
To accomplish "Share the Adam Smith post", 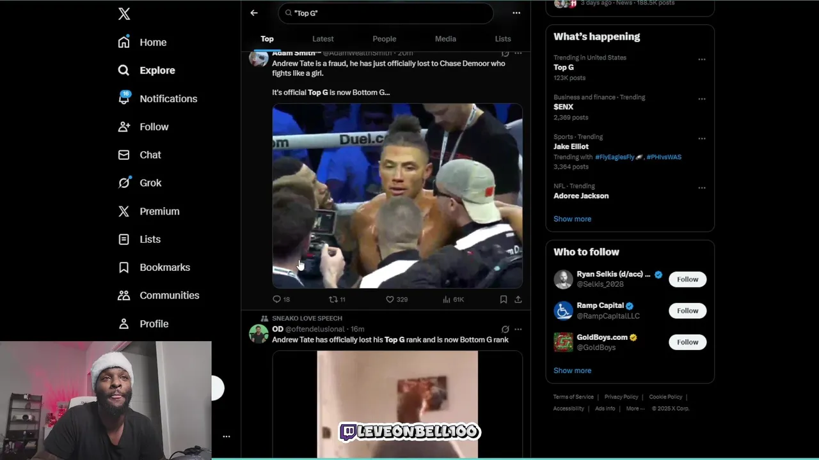I will (518, 299).
